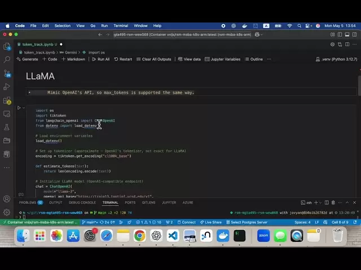
Task: Run All notebook cells
Action: pos(101,59)
